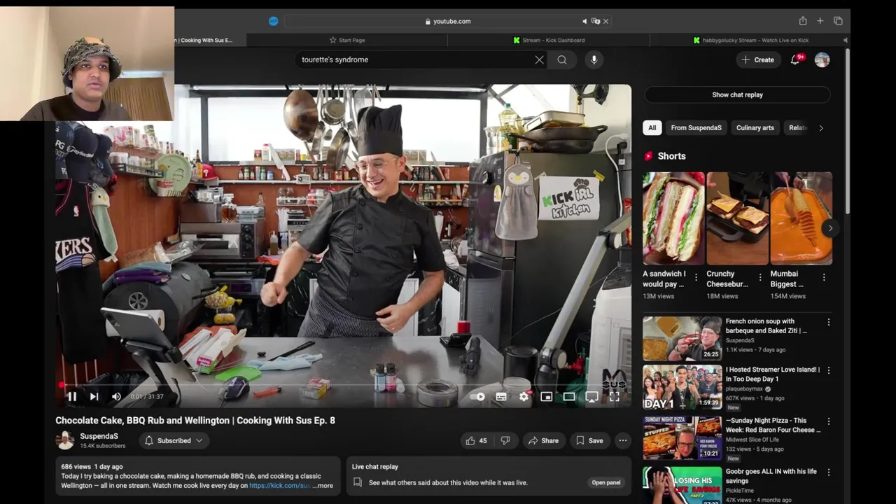Image resolution: width=896 pixels, height=504 pixels.
Task: Select the From SuspendaS chip
Action: point(696,127)
